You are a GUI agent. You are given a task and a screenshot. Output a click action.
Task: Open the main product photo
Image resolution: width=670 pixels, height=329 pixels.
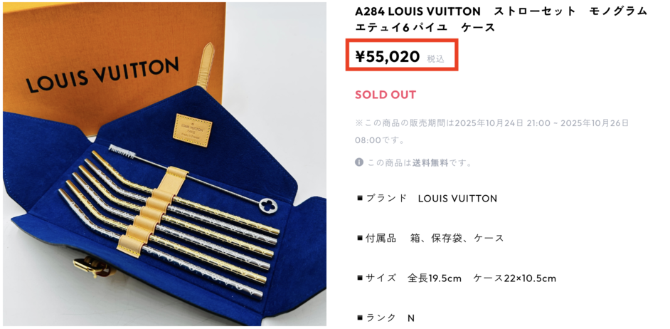point(164,164)
